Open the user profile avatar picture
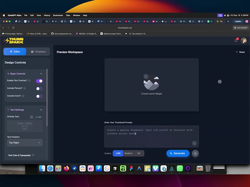This screenshot has height=187, width=250. (x=243, y=40)
